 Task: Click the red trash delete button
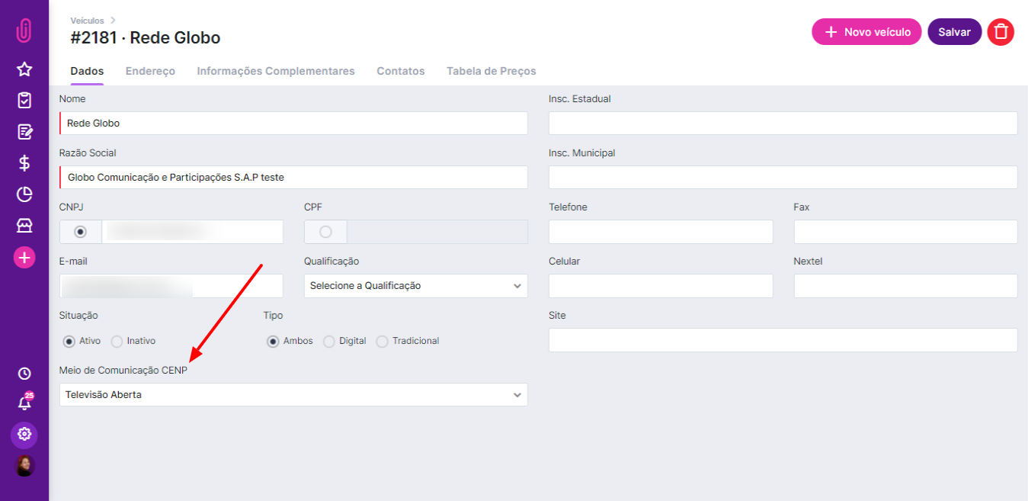(1001, 32)
